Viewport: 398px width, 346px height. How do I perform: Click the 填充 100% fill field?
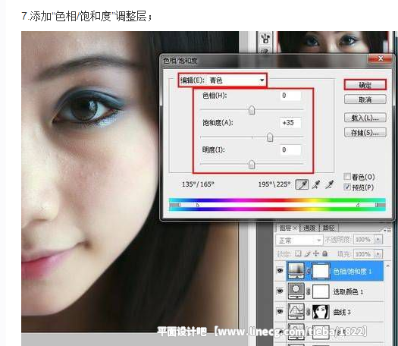click(364, 254)
